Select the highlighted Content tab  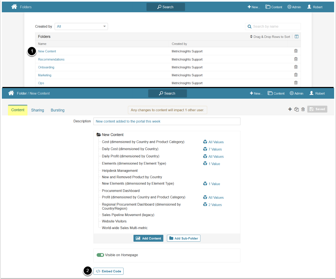pyautogui.click(x=18, y=110)
